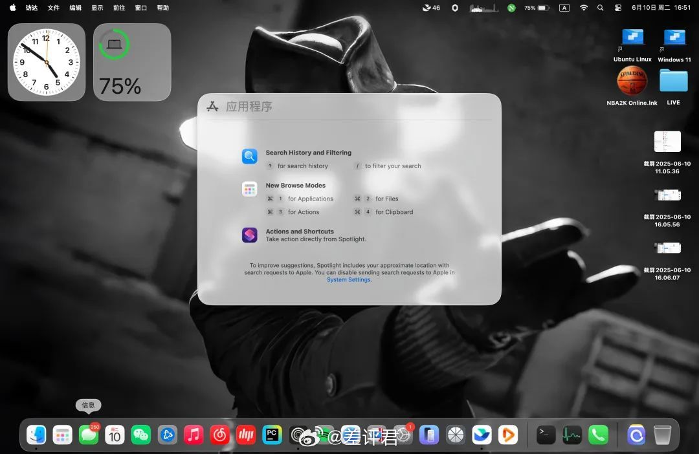Open the red sound-wave app icon
The width and height of the screenshot is (699, 454).
coord(246,435)
